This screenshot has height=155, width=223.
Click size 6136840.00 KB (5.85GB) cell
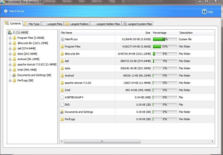[136, 39]
